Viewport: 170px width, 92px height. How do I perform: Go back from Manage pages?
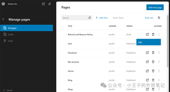point(3,19)
